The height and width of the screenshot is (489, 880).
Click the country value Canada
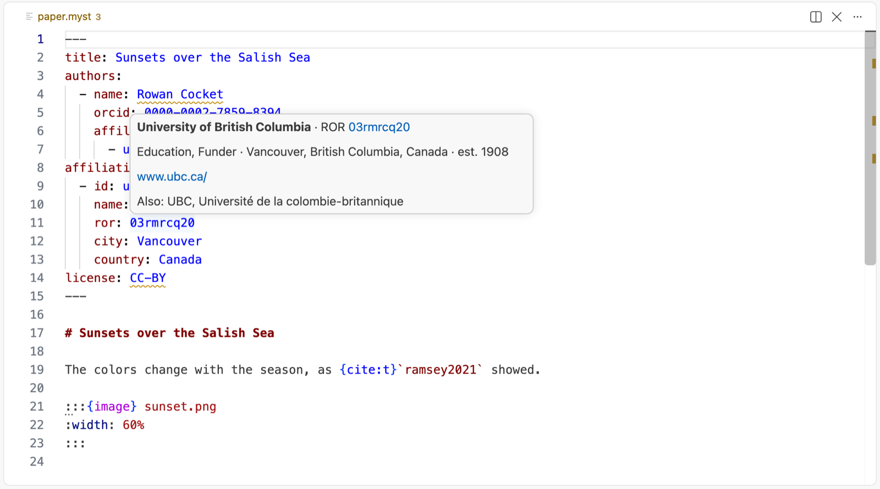[180, 259]
